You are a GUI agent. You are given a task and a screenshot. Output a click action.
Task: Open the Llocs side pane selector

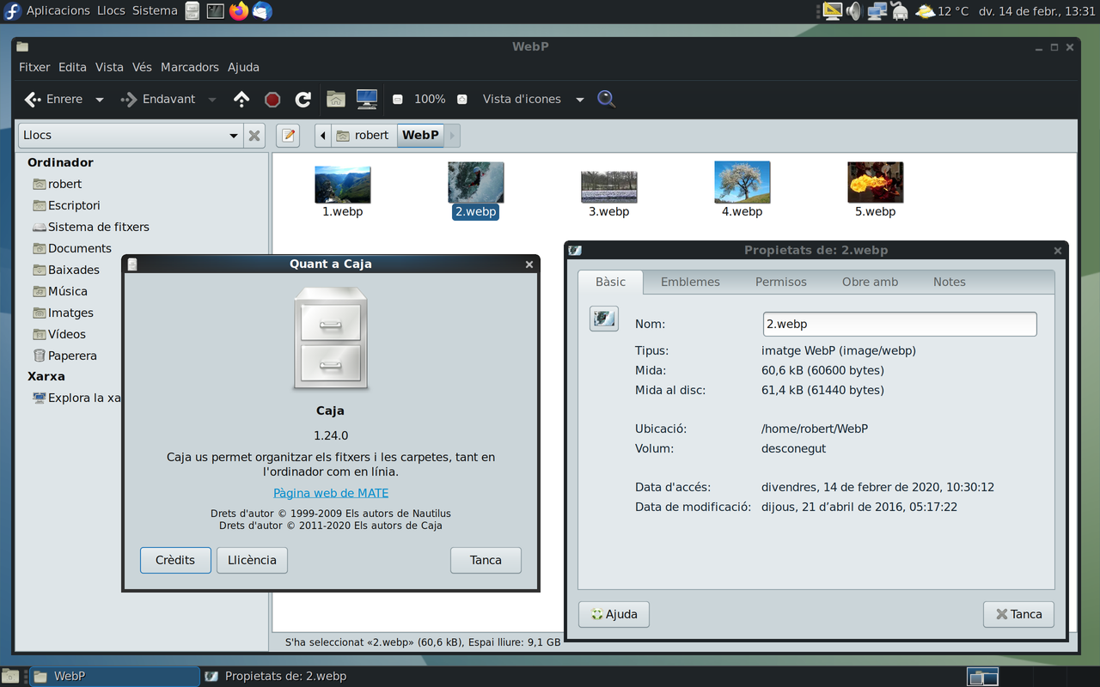pyautogui.click(x=131, y=135)
